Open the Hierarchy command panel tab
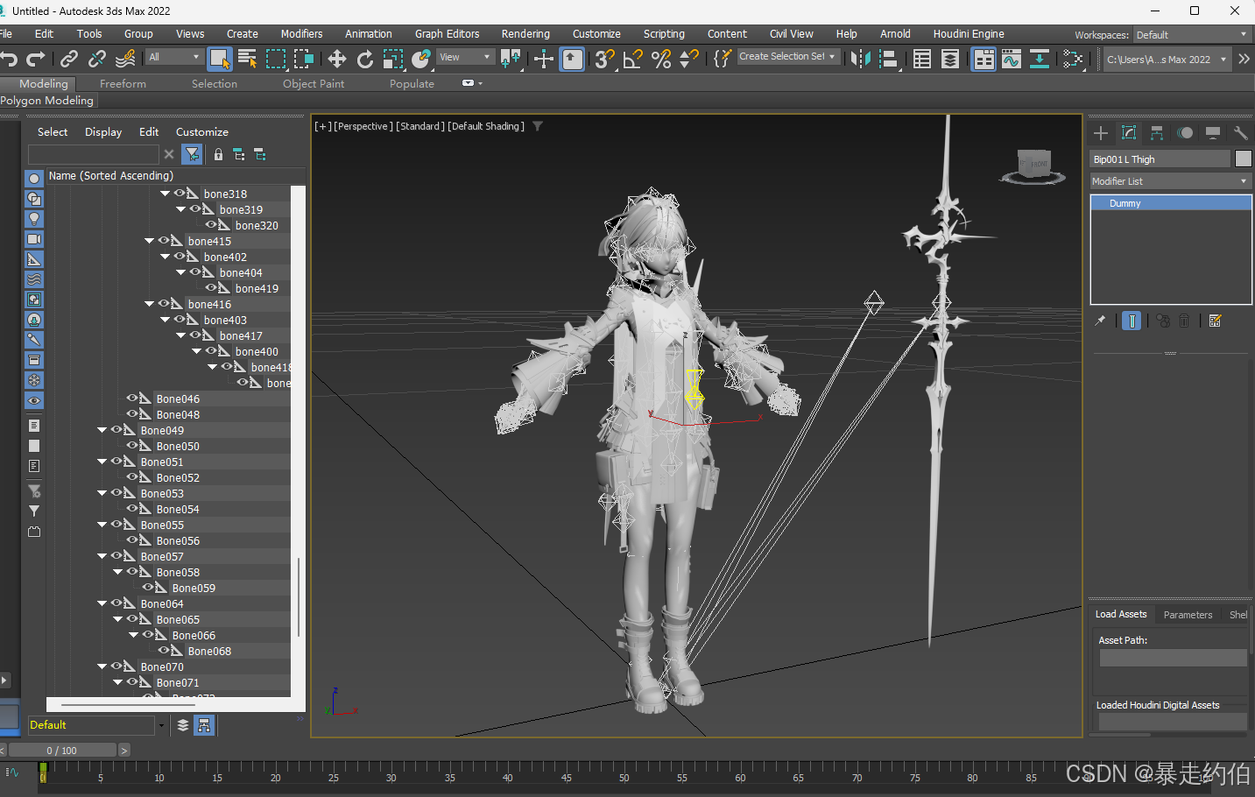 (x=1157, y=133)
